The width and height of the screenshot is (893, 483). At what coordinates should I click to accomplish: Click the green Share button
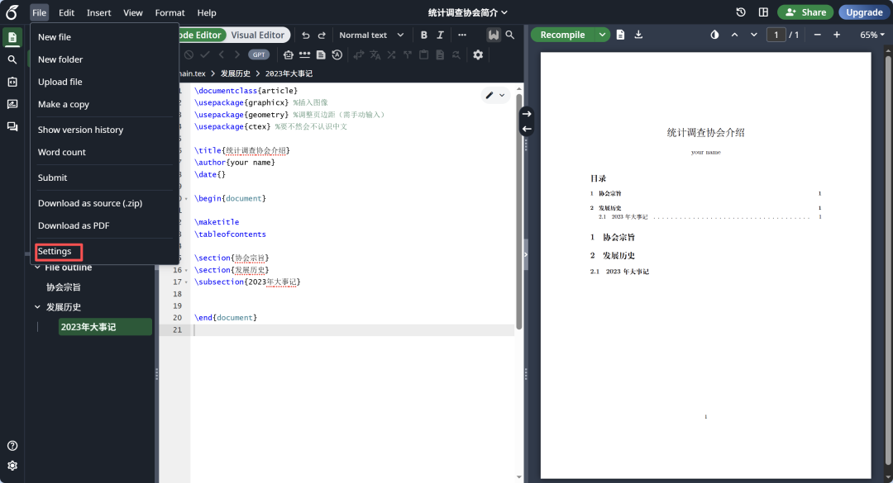(805, 12)
